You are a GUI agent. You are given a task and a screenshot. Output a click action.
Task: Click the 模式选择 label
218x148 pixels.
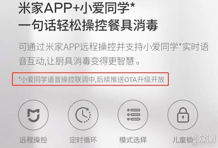tap(133, 140)
